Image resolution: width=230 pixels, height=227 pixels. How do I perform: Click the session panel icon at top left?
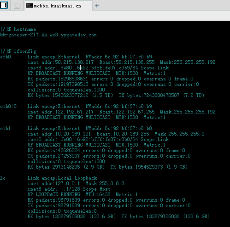4,5
